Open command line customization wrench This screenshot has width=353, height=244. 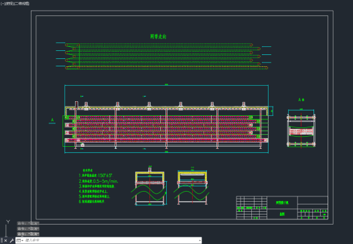(x=11, y=241)
